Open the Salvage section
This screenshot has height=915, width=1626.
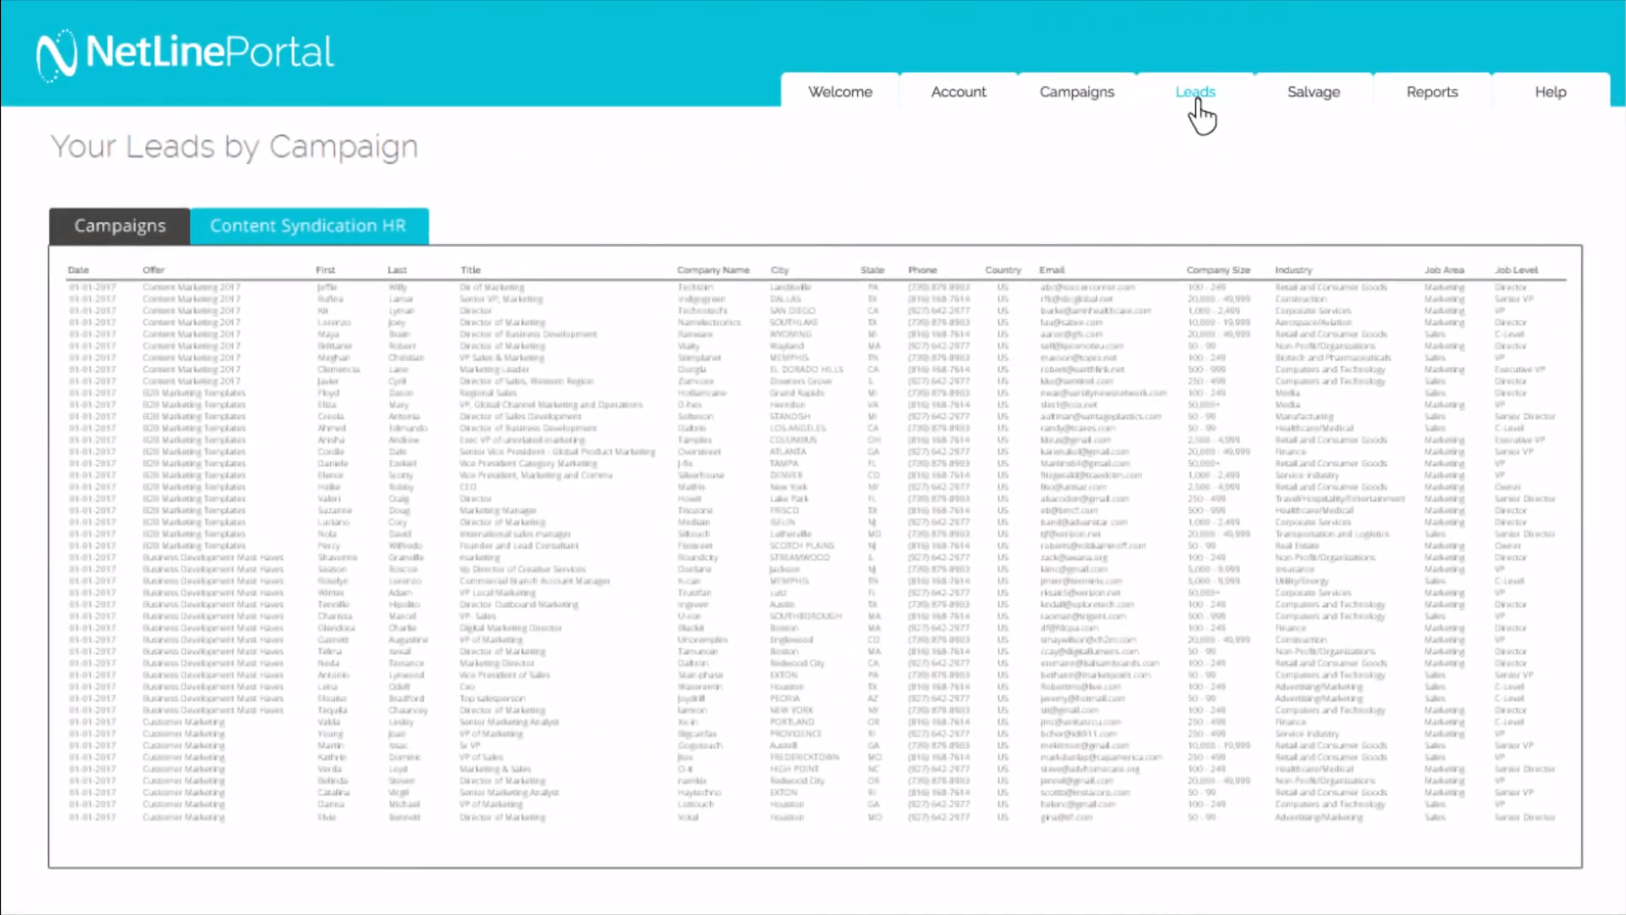point(1313,91)
